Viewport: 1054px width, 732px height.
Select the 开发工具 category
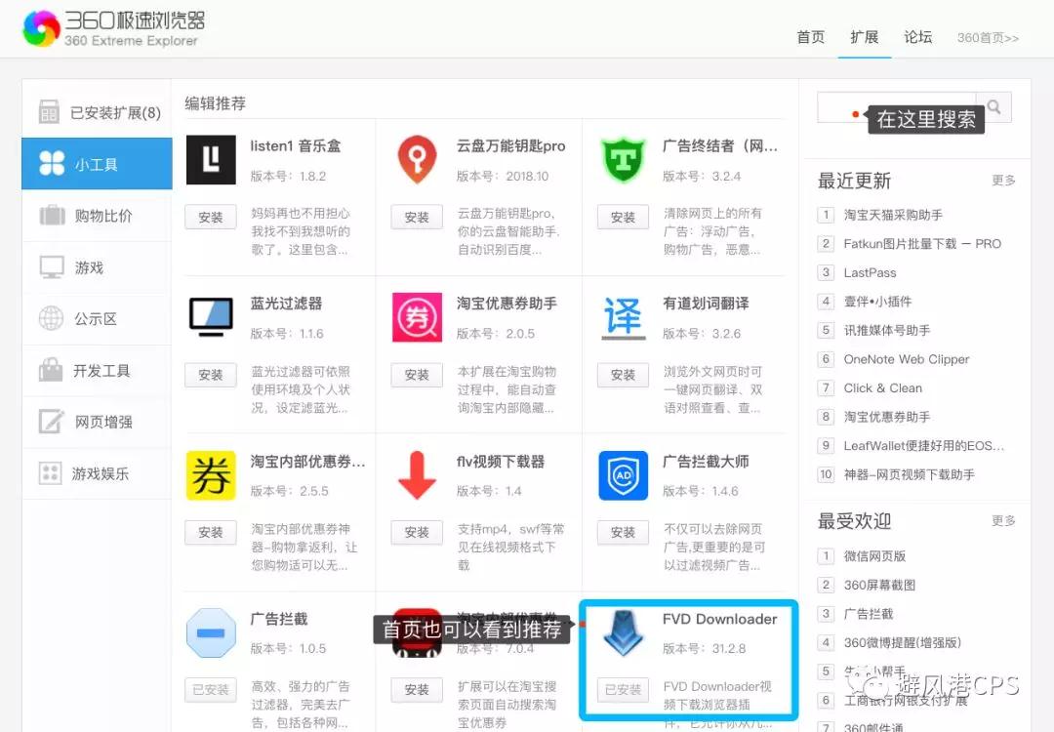tap(97, 370)
